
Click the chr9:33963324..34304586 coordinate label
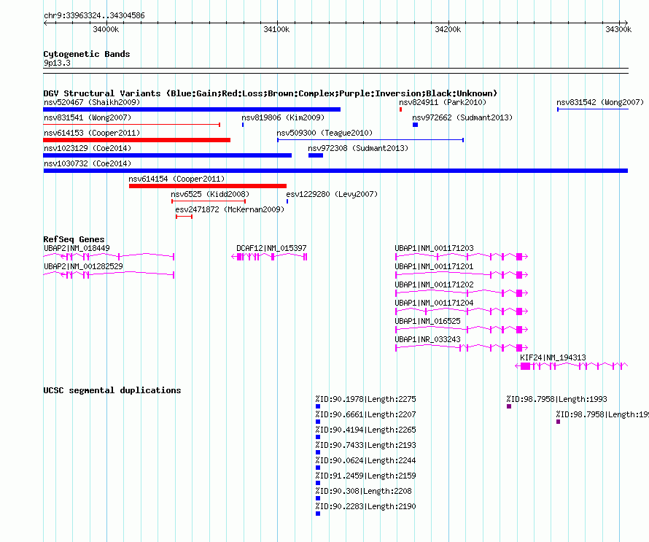pyautogui.click(x=94, y=16)
